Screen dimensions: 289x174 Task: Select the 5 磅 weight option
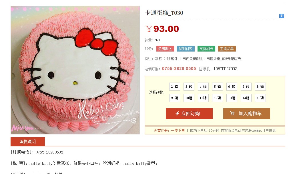coord(218,87)
